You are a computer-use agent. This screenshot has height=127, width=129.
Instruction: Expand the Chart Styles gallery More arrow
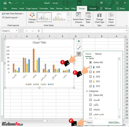68,21
